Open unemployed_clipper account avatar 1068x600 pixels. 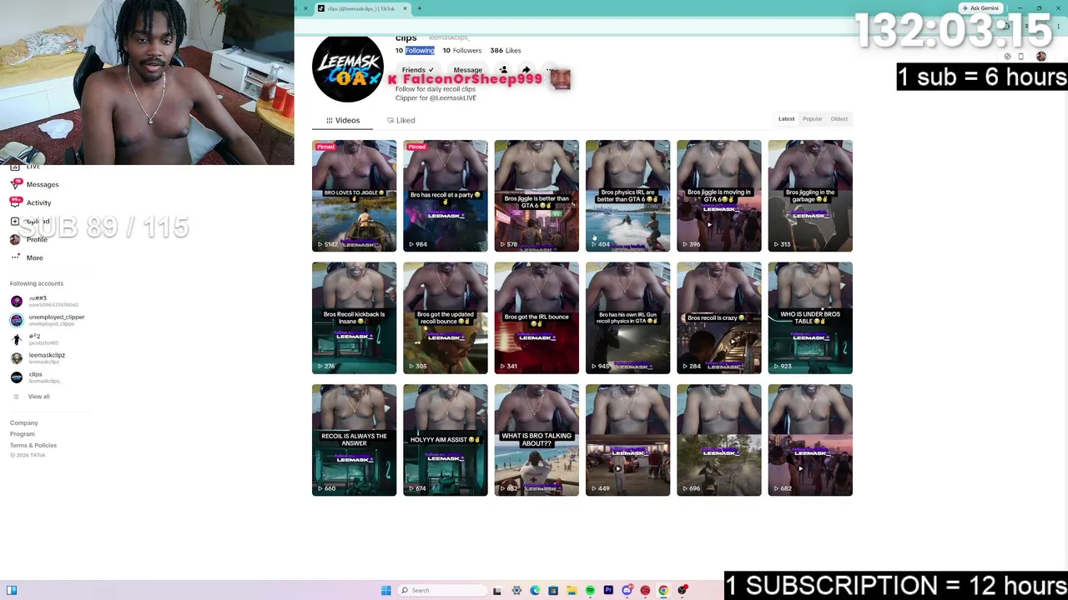17,320
